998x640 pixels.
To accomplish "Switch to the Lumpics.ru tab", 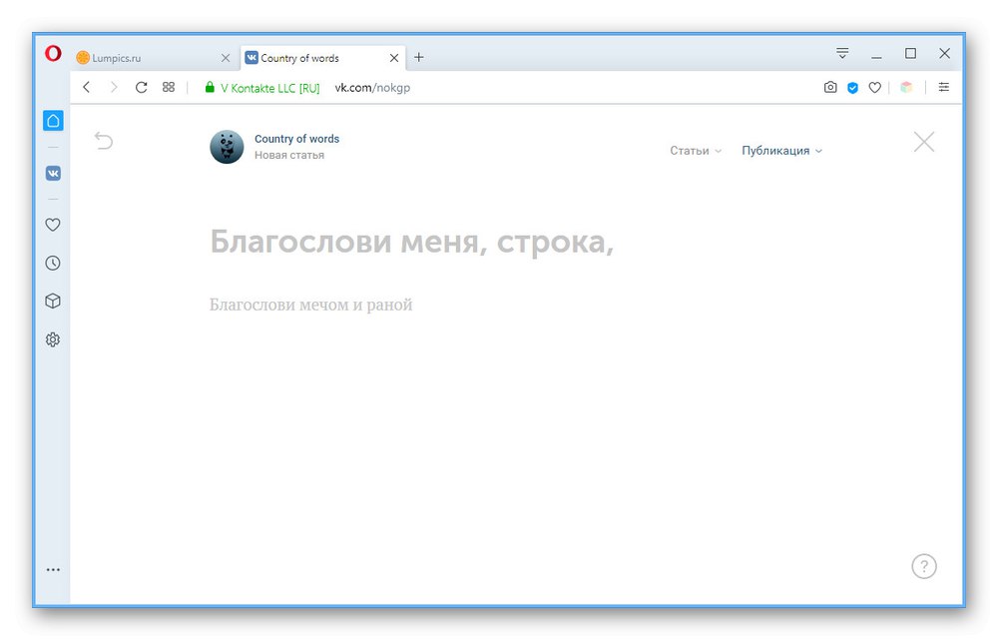I will (x=154, y=58).
